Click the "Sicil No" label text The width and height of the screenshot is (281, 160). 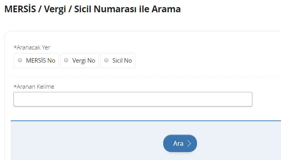122,61
